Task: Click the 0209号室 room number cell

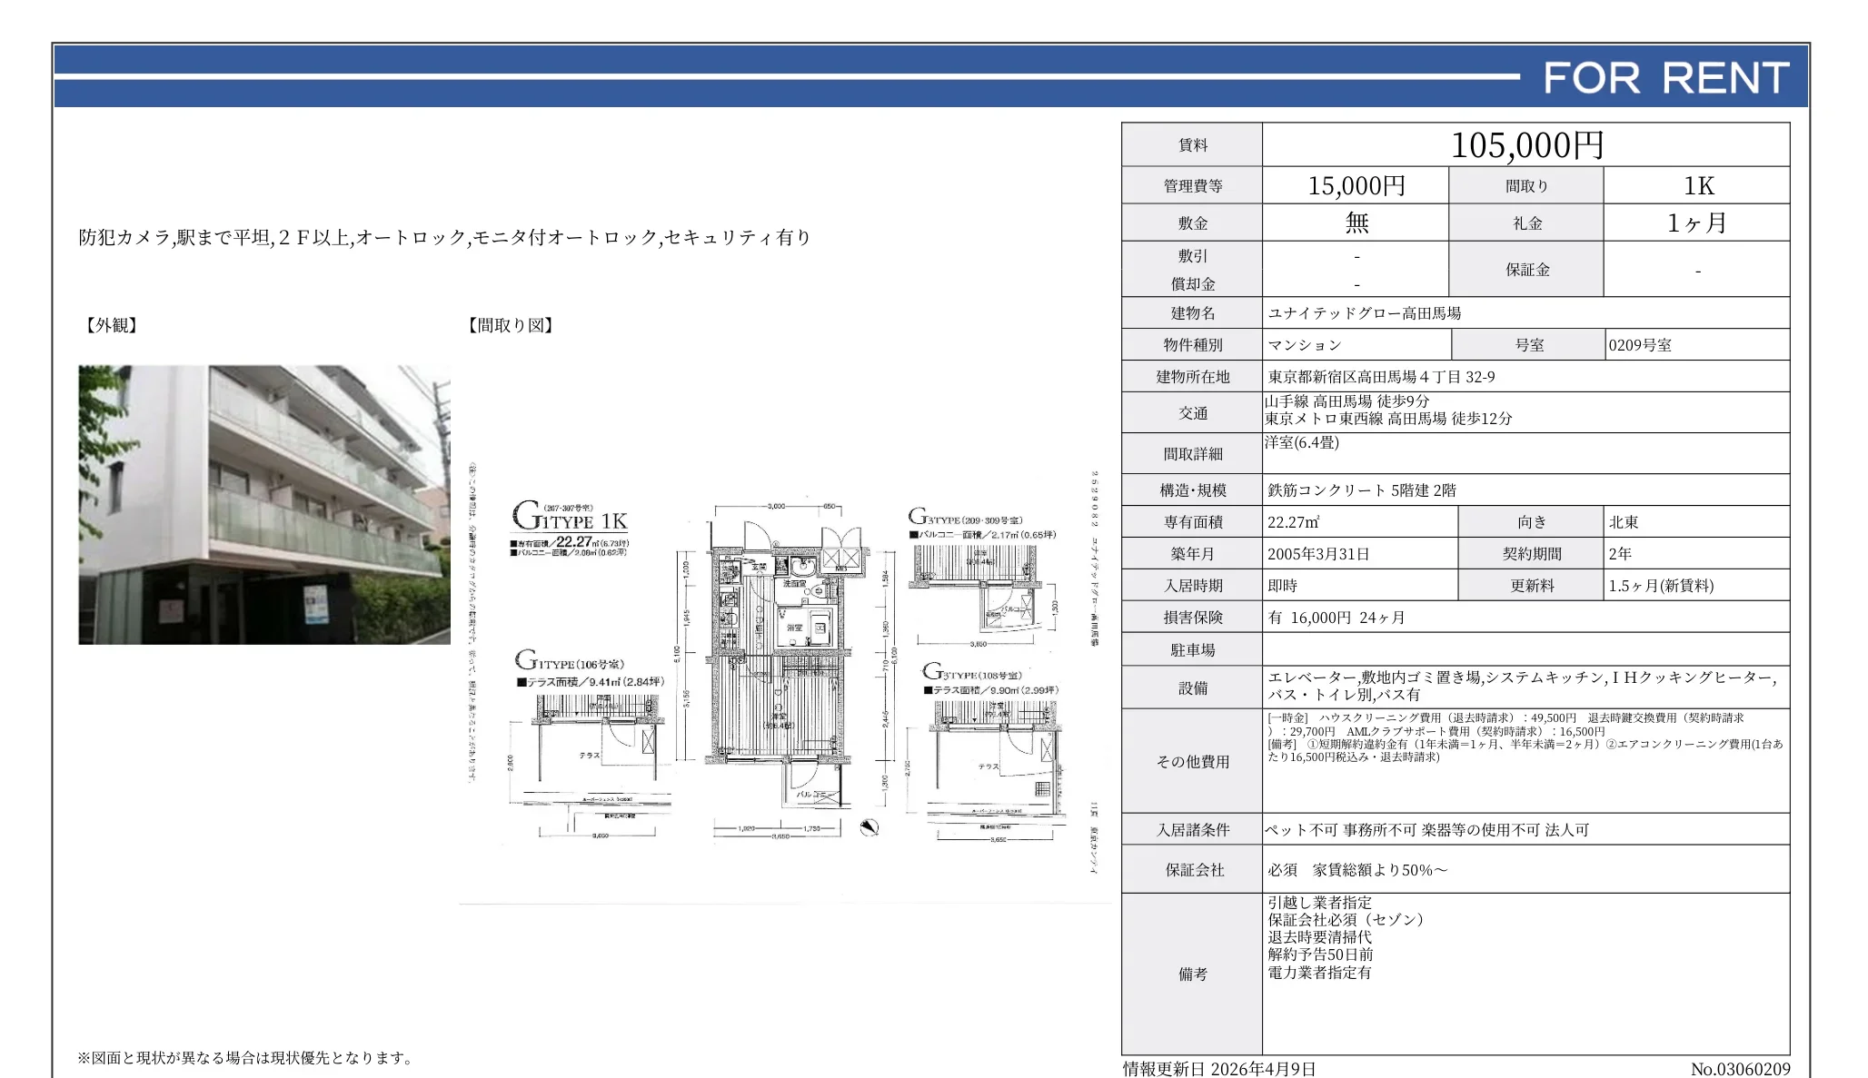Action: [1640, 345]
